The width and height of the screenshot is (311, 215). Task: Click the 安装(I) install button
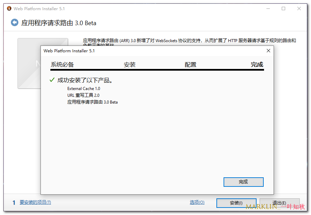[236, 203]
